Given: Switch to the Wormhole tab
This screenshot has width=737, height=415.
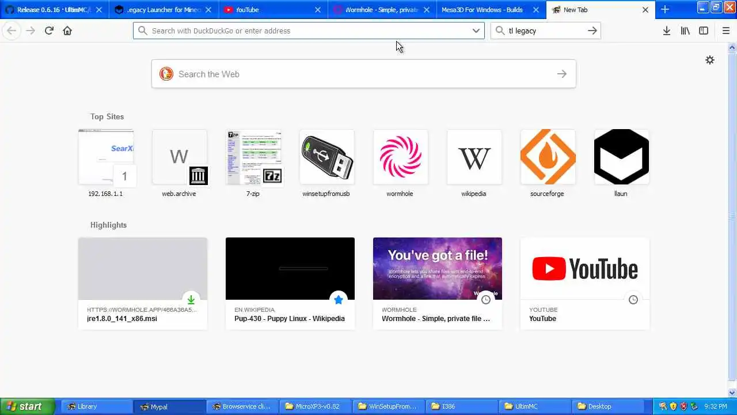Looking at the screenshot, I should [382, 10].
